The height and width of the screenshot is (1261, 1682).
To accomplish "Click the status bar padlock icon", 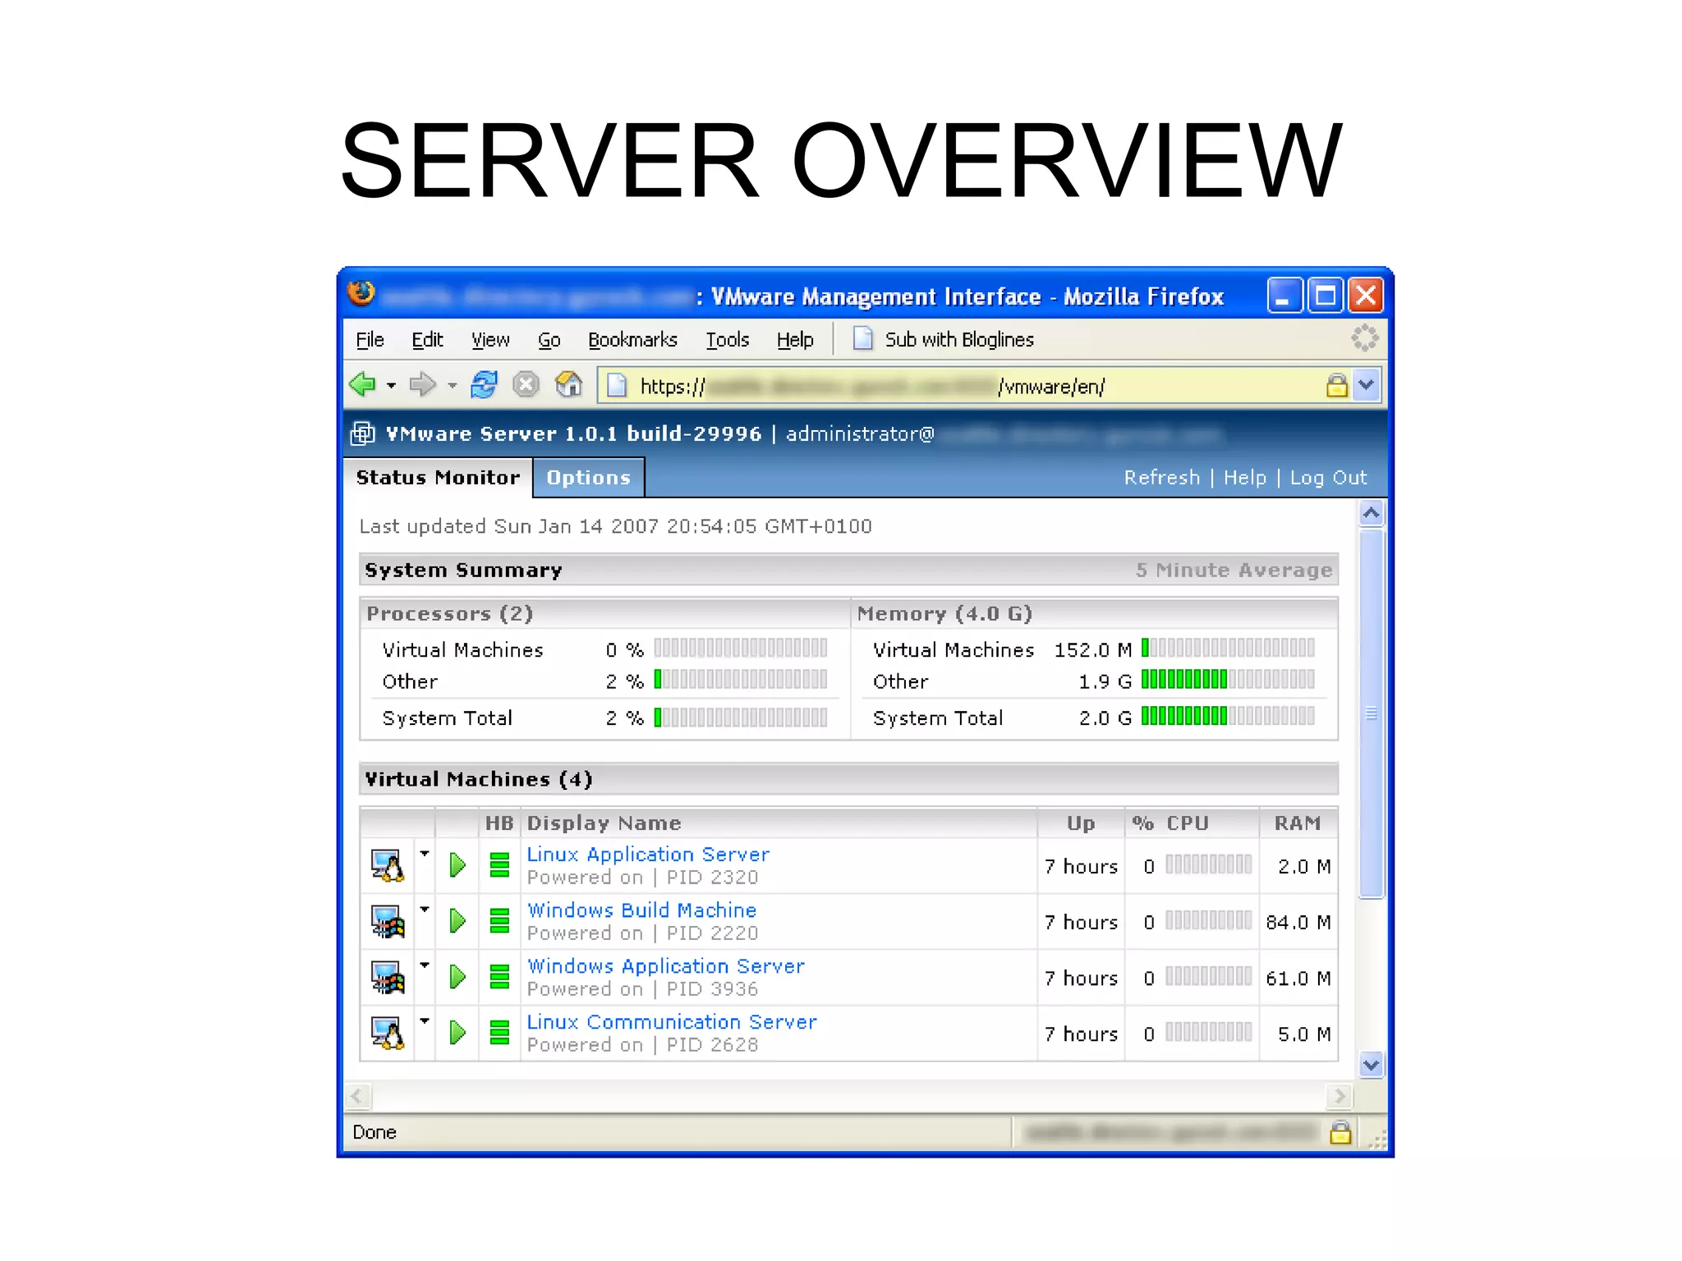I will [1340, 1133].
